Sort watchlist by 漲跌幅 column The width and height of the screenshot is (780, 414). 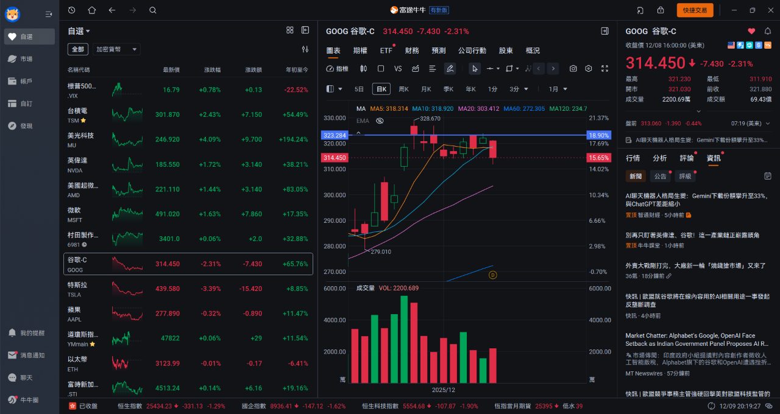click(213, 70)
